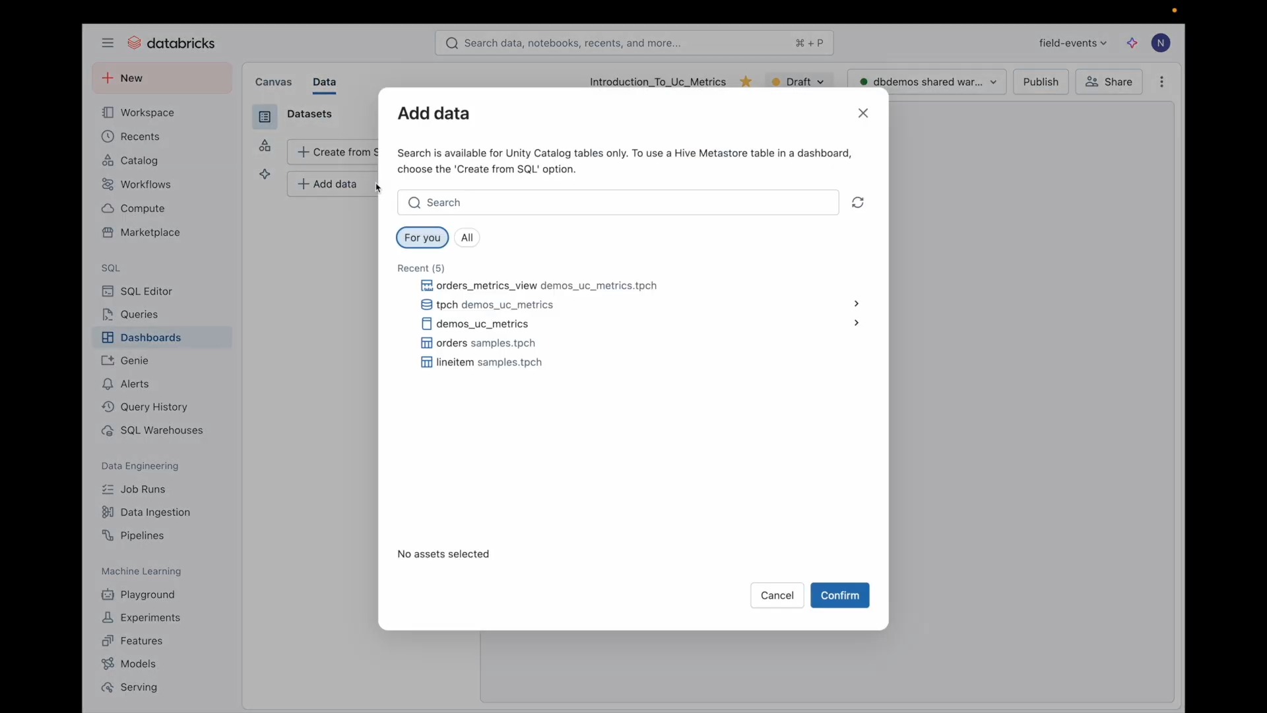
Task: Open Workspace from the sidebar
Action: [162, 113]
